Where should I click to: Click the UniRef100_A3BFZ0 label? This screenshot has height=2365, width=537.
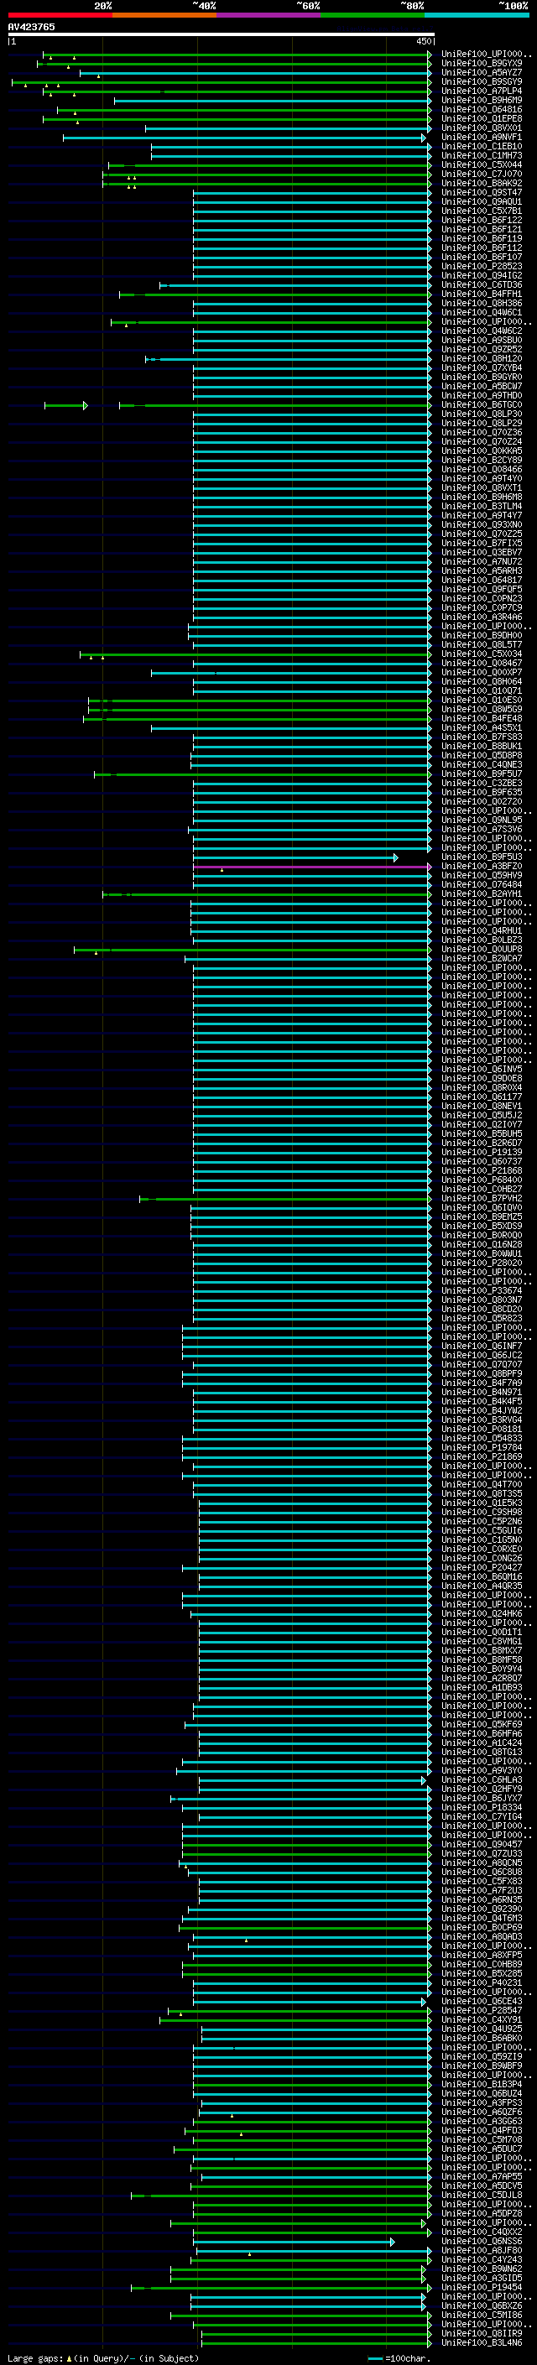click(x=482, y=866)
